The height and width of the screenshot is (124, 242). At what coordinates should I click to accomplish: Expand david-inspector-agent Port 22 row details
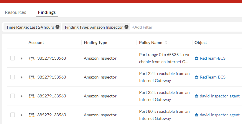coord(21,96)
